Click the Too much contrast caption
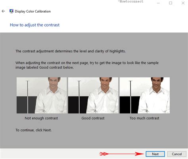The image size is (188, 159). tap(144, 118)
